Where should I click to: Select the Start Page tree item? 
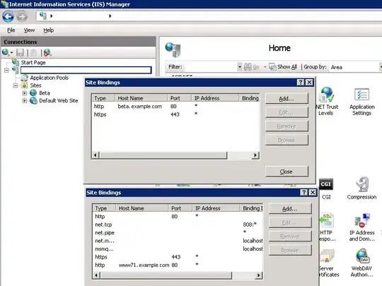[x=33, y=63]
